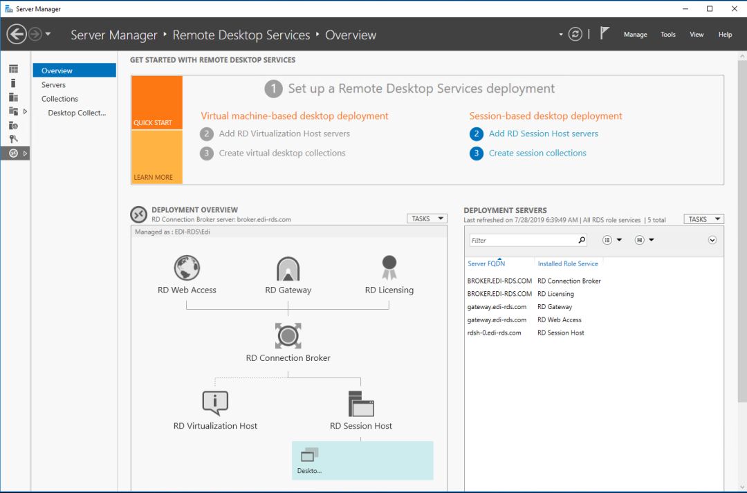
Task: Click in the Filter search box
Action: tap(523, 240)
